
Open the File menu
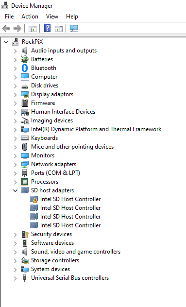pos(9,17)
